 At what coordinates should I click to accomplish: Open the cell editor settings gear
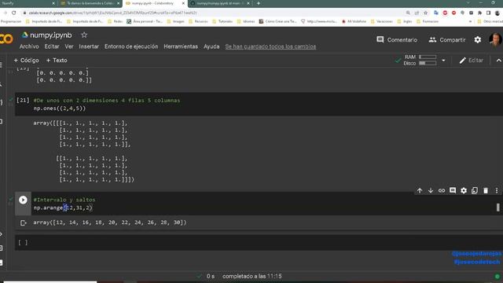[x=464, y=190]
